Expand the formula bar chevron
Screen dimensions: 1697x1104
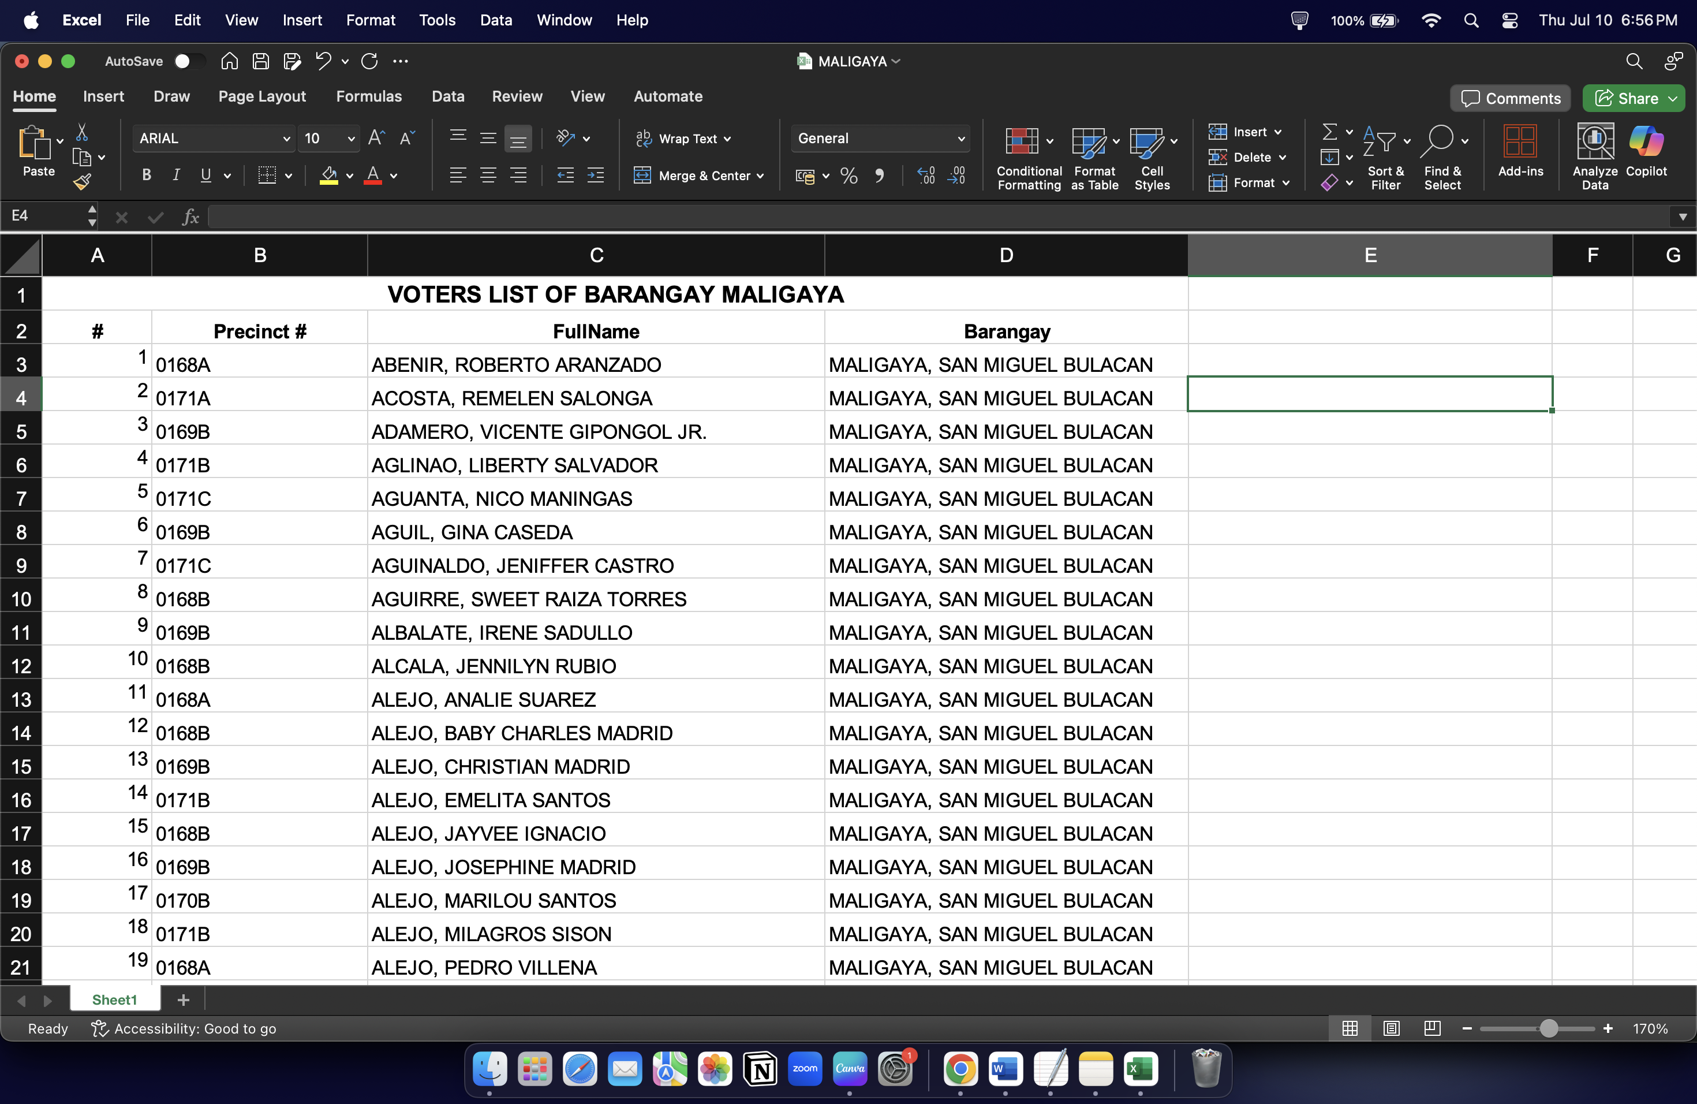(x=1683, y=217)
